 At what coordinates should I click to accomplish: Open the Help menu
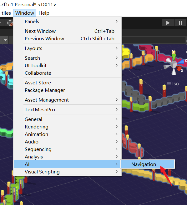click(44, 13)
